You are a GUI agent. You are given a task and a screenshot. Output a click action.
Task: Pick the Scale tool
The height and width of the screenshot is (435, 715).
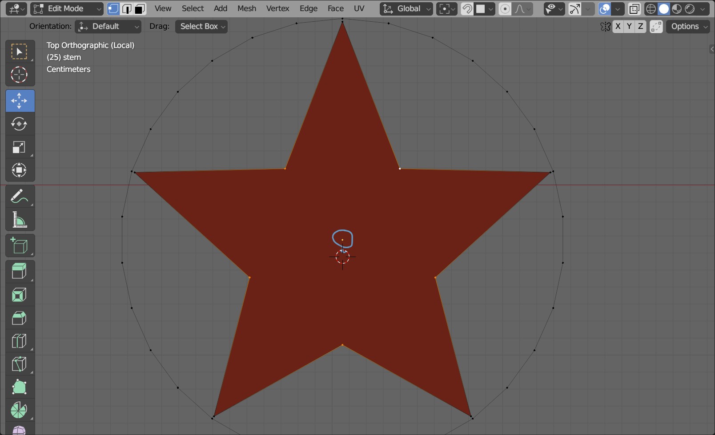coord(20,147)
